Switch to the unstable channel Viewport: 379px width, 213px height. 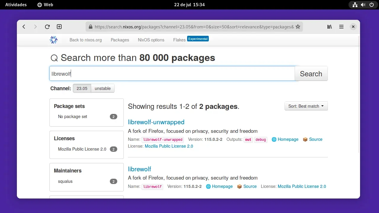[x=103, y=88]
